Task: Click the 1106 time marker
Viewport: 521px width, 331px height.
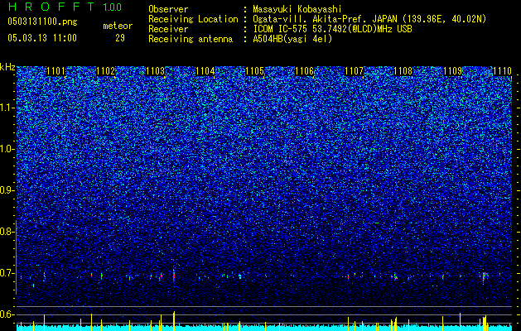Action: click(304, 71)
